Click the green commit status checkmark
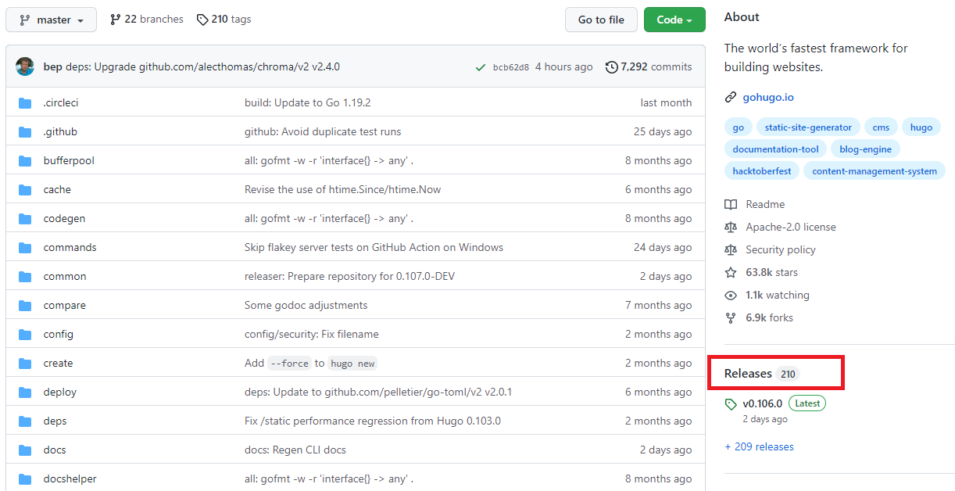 481,67
